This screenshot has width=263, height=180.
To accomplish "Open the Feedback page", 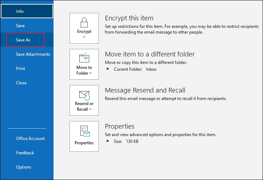I will point(25,153).
